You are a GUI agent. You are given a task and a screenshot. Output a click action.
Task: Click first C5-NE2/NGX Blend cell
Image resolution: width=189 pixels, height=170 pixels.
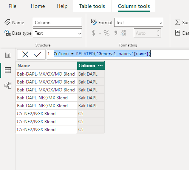pos(46,114)
